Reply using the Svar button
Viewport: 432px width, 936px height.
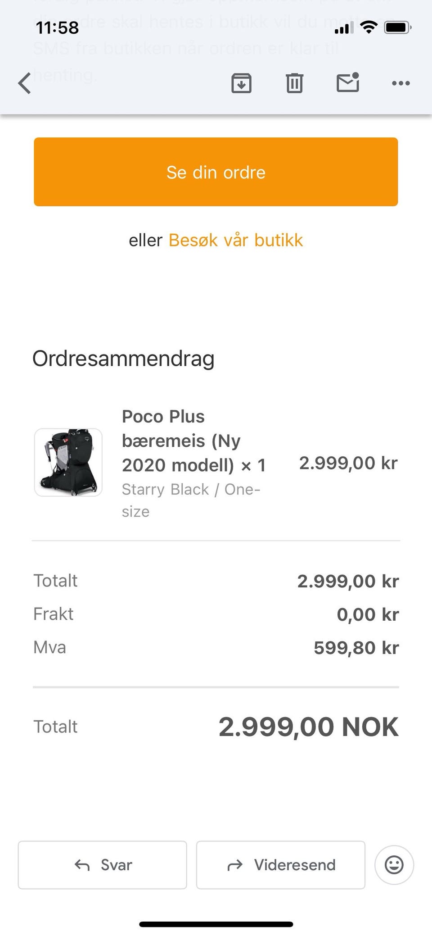pyautogui.click(x=103, y=865)
